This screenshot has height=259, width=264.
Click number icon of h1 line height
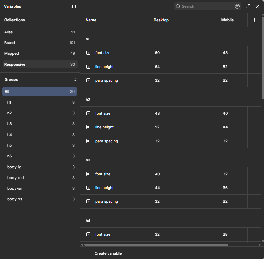click(88, 67)
